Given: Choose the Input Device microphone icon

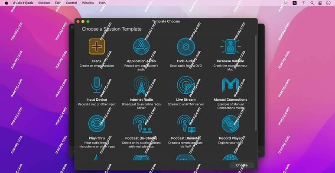Looking at the screenshot, I should [97, 85].
